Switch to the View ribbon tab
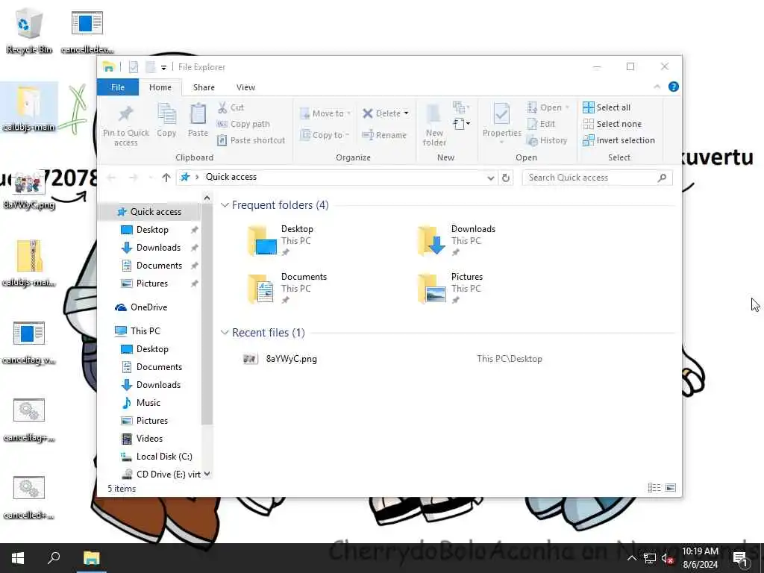Screen dimensions: 764x573 (x=245, y=87)
